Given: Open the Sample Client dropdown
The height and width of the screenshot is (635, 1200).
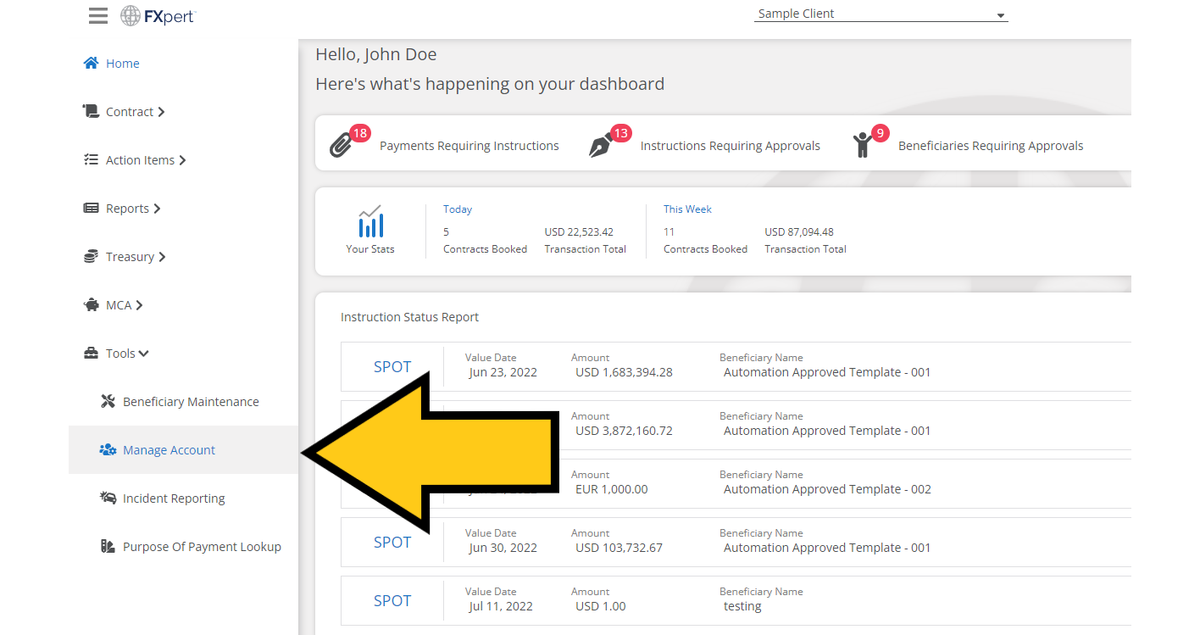Looking at the screenshot, I should click(881, 14).
